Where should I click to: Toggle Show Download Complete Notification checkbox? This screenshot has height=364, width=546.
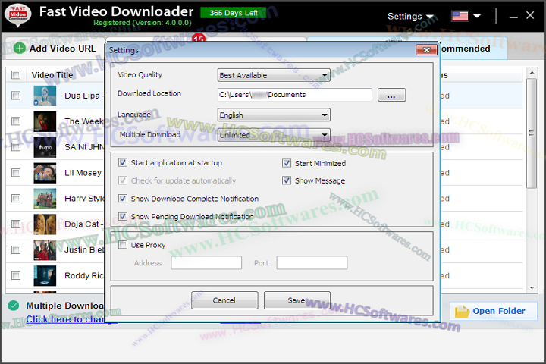(123, 199)
